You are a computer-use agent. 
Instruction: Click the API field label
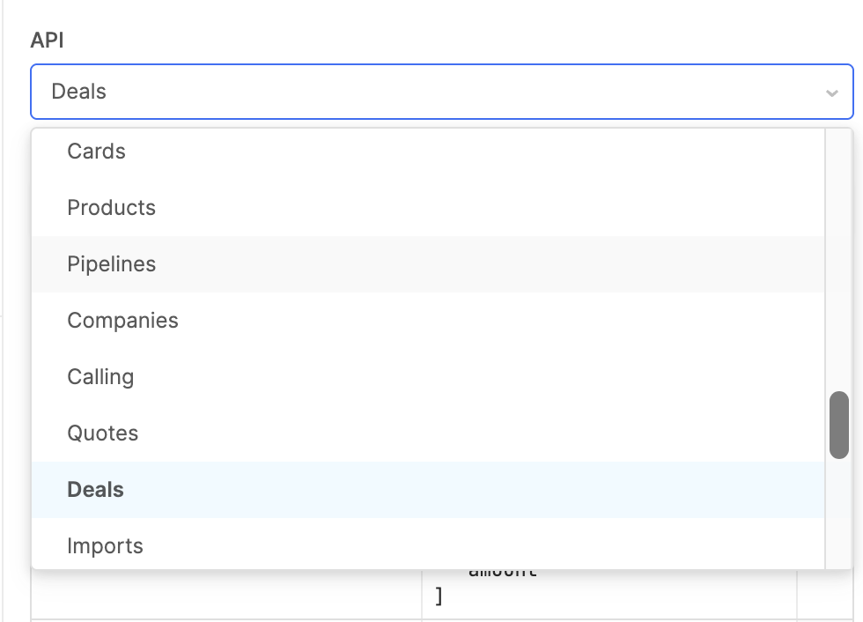coord(47,41)
